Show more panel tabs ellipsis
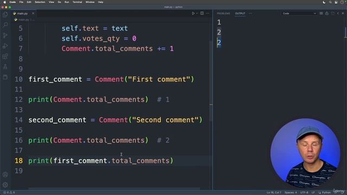347x195 pixels. tap(250, 14)
